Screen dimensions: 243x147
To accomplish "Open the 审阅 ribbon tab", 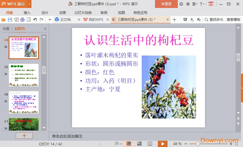I will point(104,13).
